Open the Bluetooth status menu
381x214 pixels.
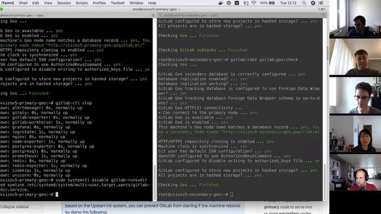click(x=246, y=3)
